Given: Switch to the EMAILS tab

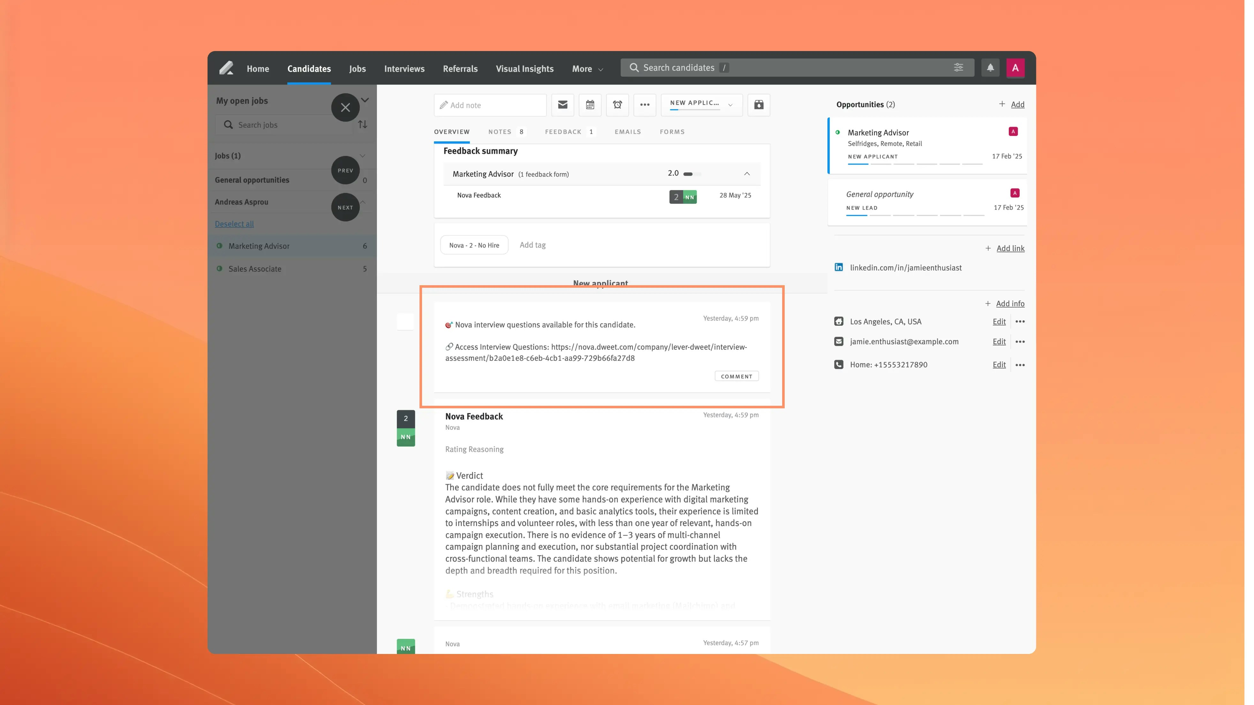Looking at the screenshot, I should pos(627,131).
